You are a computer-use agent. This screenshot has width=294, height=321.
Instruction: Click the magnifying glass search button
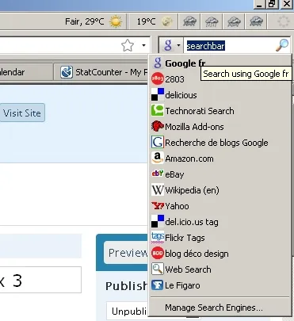click(282, 45)
